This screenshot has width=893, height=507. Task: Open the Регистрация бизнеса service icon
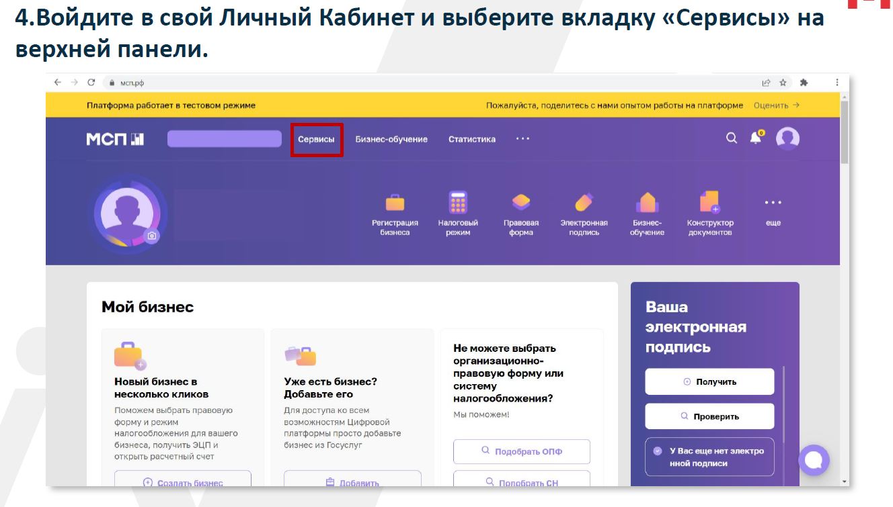point(395,203)
